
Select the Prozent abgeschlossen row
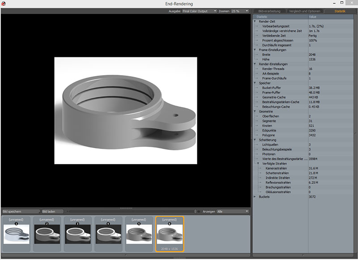303,40
